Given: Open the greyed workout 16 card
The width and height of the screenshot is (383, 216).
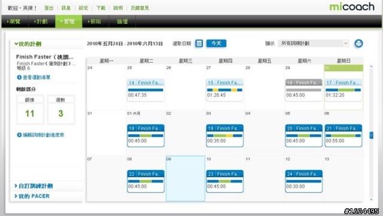Looking at the screenshot, I should [304, 90].
